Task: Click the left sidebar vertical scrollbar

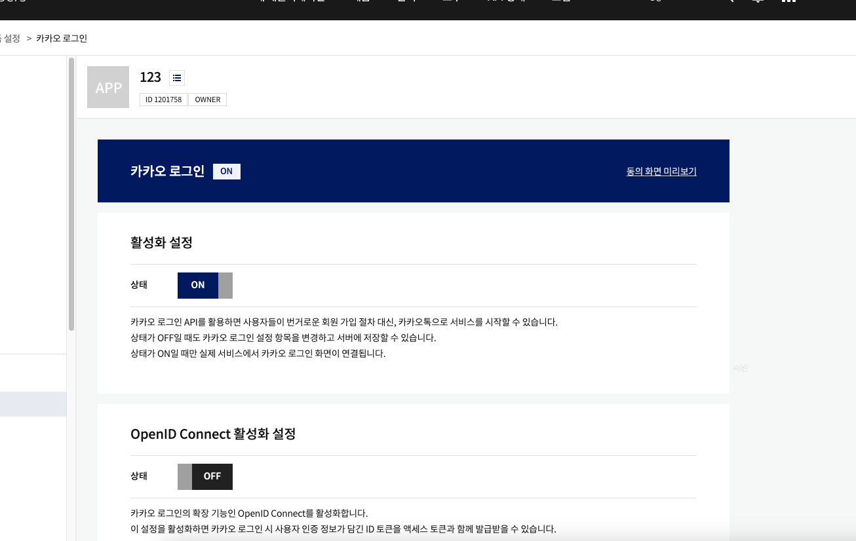Action: pyautogui.click(x=71, y=195)
